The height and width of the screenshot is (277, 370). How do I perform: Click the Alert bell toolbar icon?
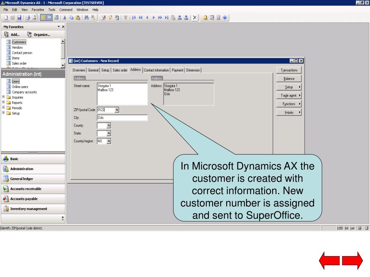205,18
